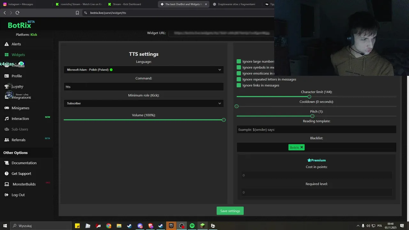409x230 pixels.
Task: Click the Log Out arrow icon
Action: point(6,195)
